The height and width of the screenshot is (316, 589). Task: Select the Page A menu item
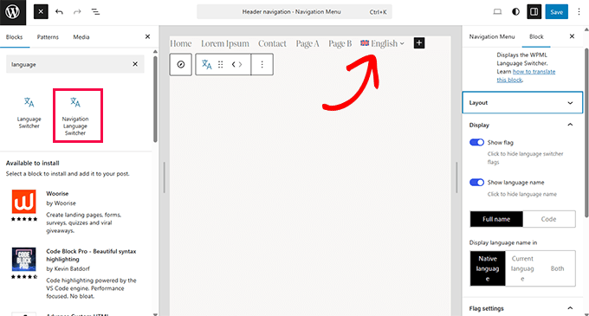point(307,43)
